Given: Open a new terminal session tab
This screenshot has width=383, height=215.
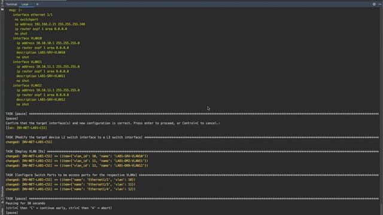Looking at the screenshot, I should pos(37,4).
